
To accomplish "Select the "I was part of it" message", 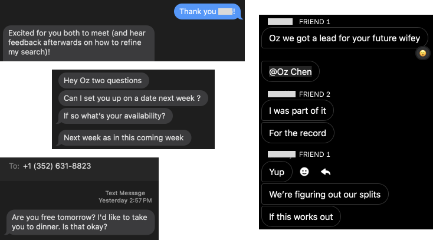I will (297, 111).
